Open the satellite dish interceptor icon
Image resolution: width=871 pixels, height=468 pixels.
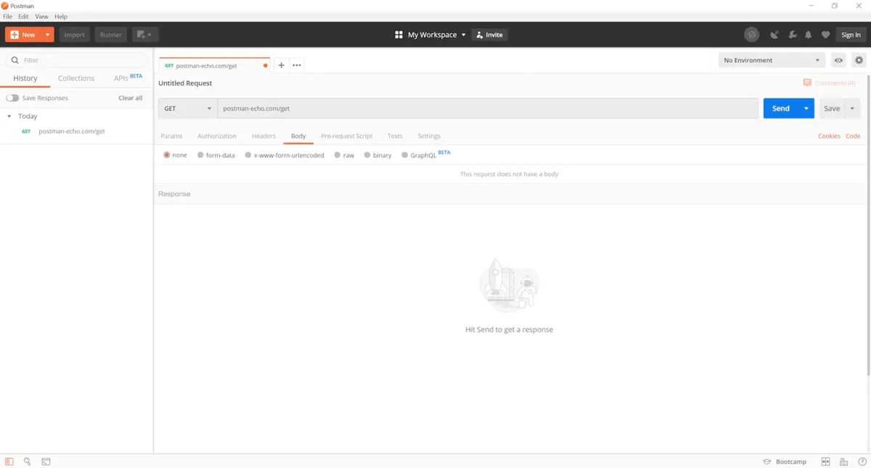[774, 35]
